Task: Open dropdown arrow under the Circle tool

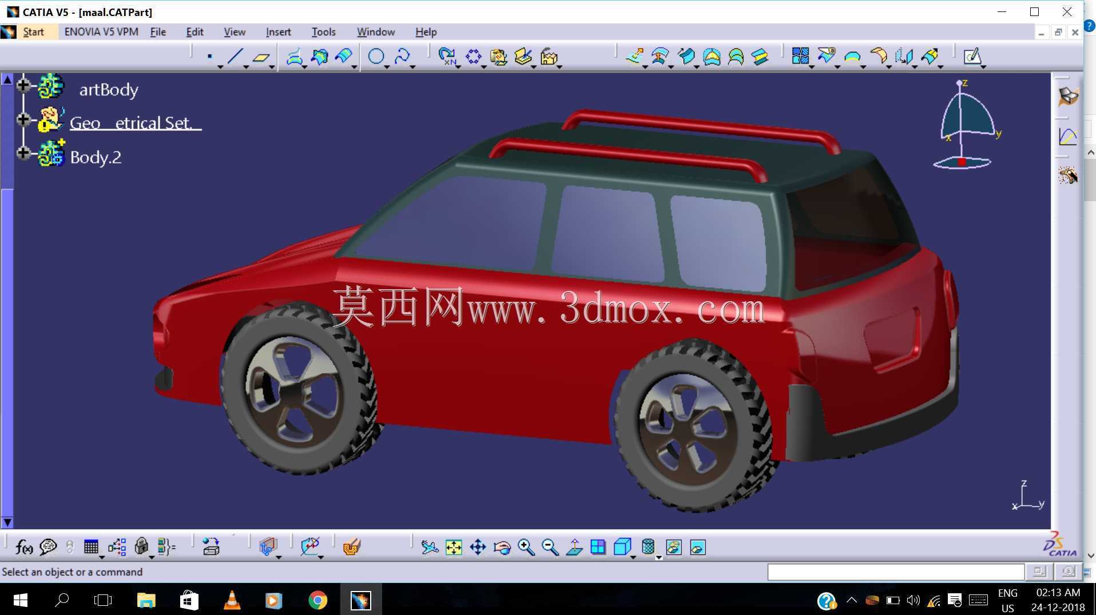Action: [387, 67]
